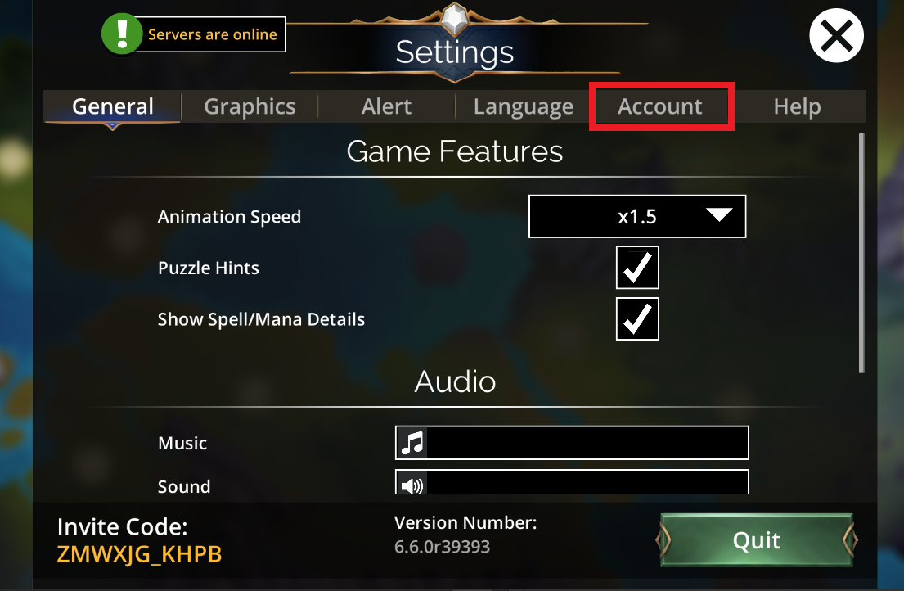Screen dimensions: 904x591
Task: Adjust the Sound volume slider bar
Action: point(572,482)
